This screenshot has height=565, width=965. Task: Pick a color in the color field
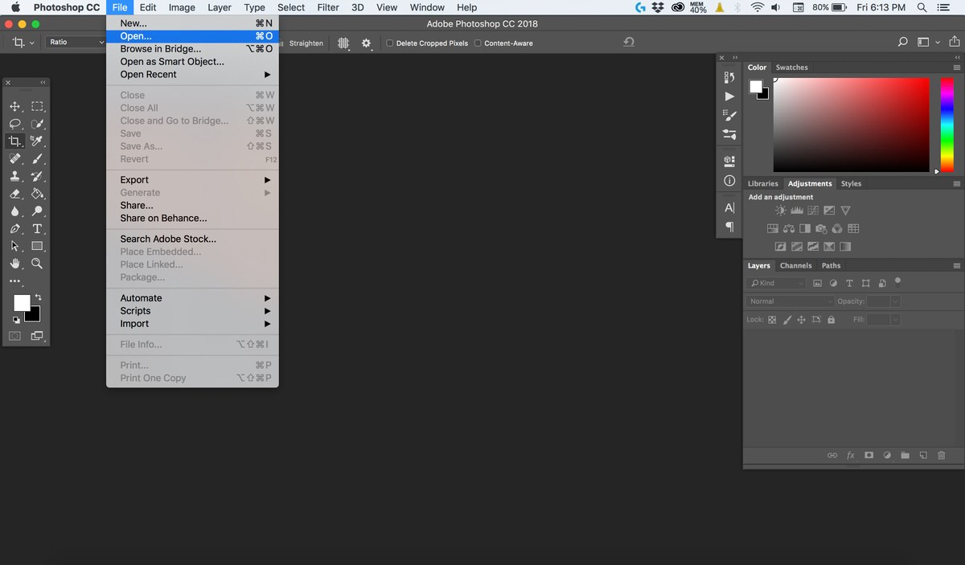click(x=851, y=125)
